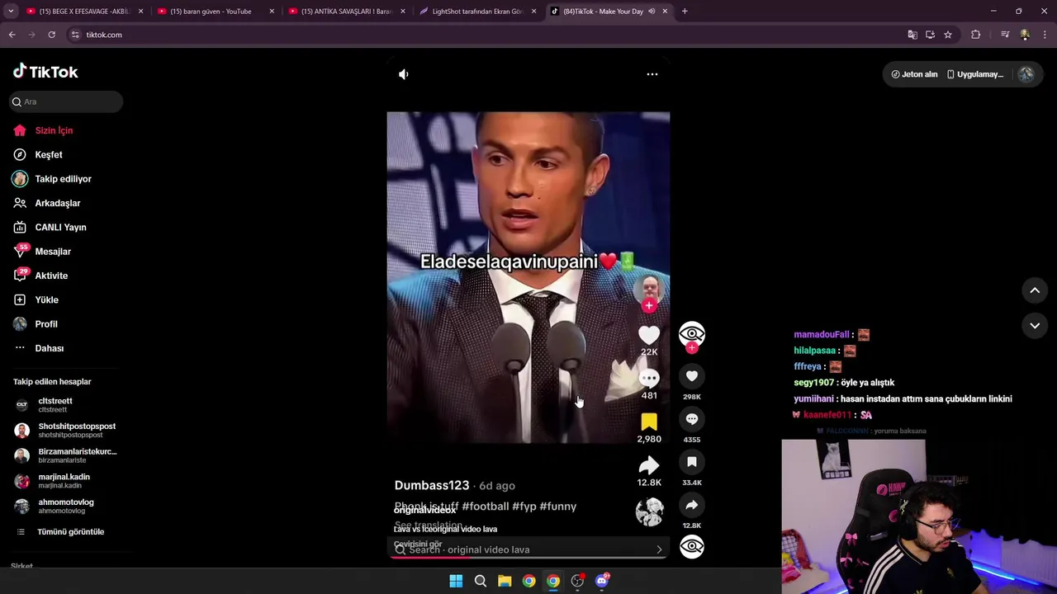The width and height of the screenshot is (1057, 594).
Task: Save with the 33.4K bookmark button
Action: (692, 462)
